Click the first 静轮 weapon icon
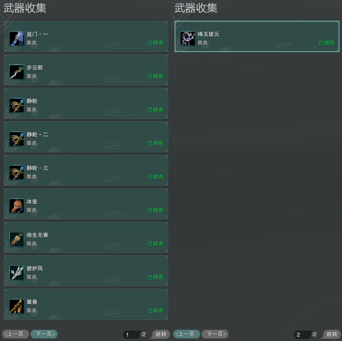The width and height of the screenshot is (342, 341). (17, 106)
